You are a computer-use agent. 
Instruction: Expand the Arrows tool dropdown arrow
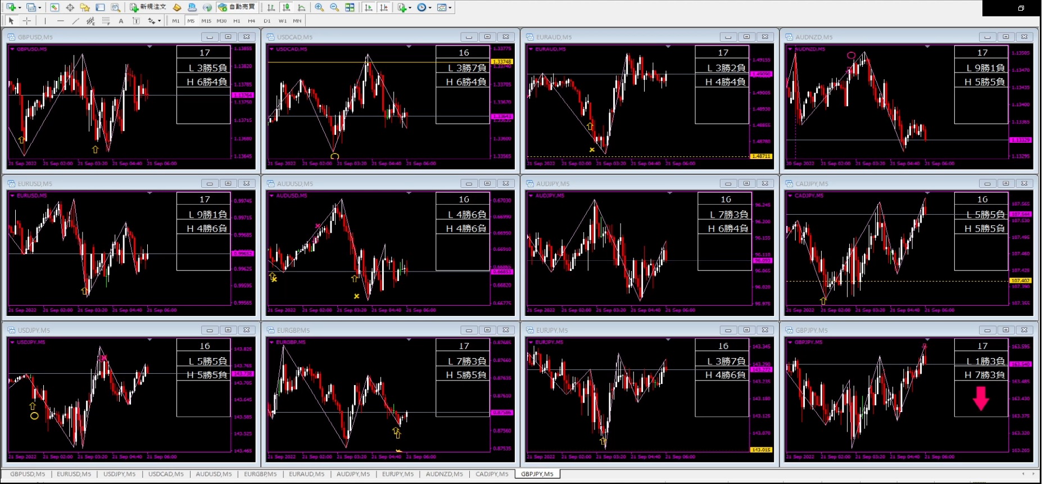pos(160,21)
